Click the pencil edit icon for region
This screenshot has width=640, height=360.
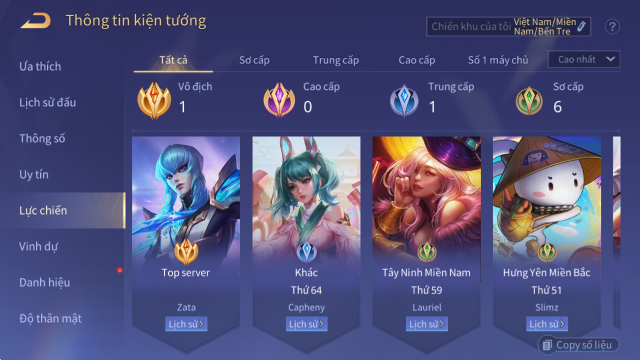582,26
